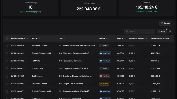This screenshot has height=99, width=177.
Task: Click actual revenue 4.987,24 €
Action: pyautogui.click(x=155, y=53)
